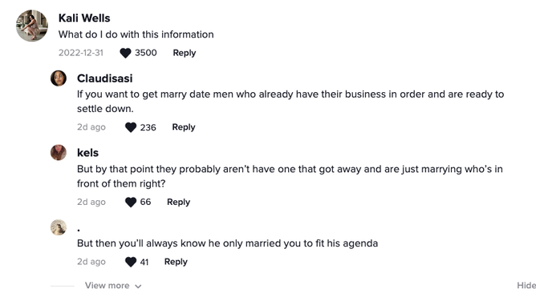The image size is (536, 301).
Task: Reply to kels' comment
Action: 178,203
